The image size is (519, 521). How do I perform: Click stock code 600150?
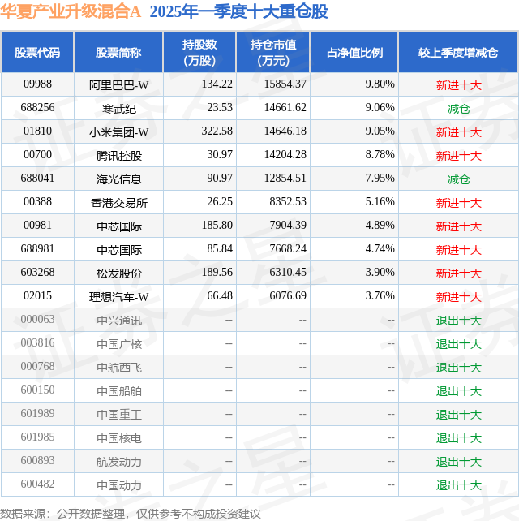(x=37, y=390)
